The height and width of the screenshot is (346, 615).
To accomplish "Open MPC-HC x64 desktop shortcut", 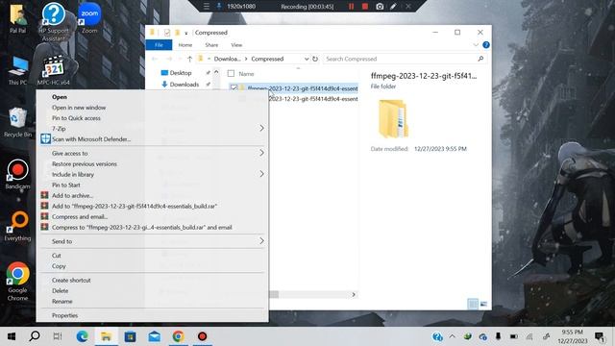I will [54, 70].
